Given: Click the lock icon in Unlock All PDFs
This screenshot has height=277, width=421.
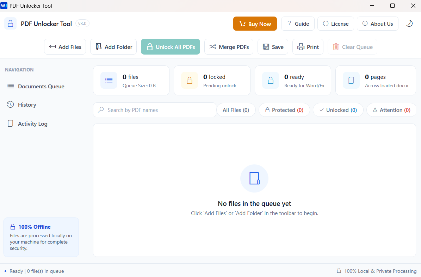Looking at the screenshot, I should pyautogui.click(x=149, y=47).
